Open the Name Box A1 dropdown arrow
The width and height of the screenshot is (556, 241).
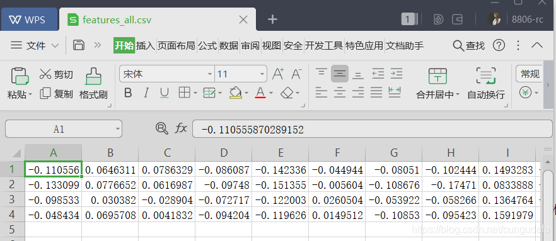tap(118, 129)
